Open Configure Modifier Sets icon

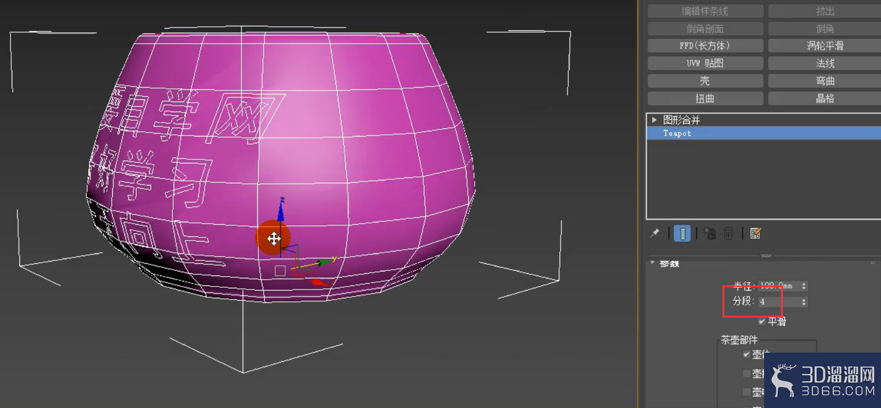click(755, 233)
